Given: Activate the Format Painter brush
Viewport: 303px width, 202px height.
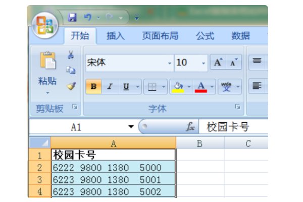Looking at the screenshot, I should pyautogui.click(x=71, y=86).
